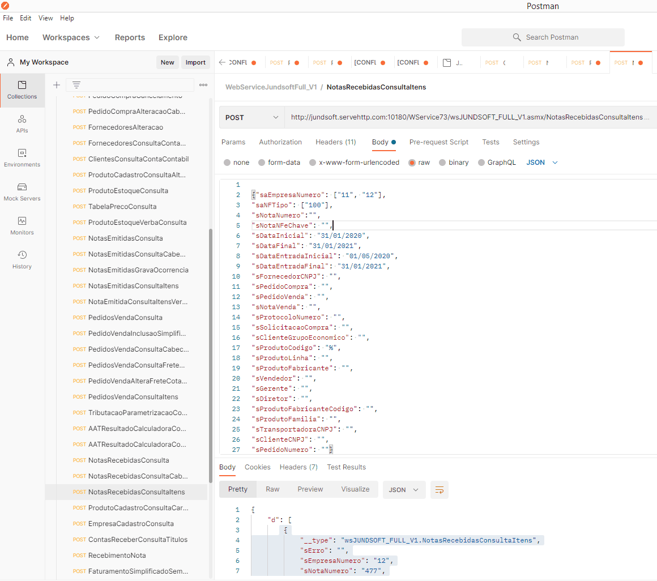Click the plus icon to create collection
This screenshot has height=581, width=657.
[57, 85]
